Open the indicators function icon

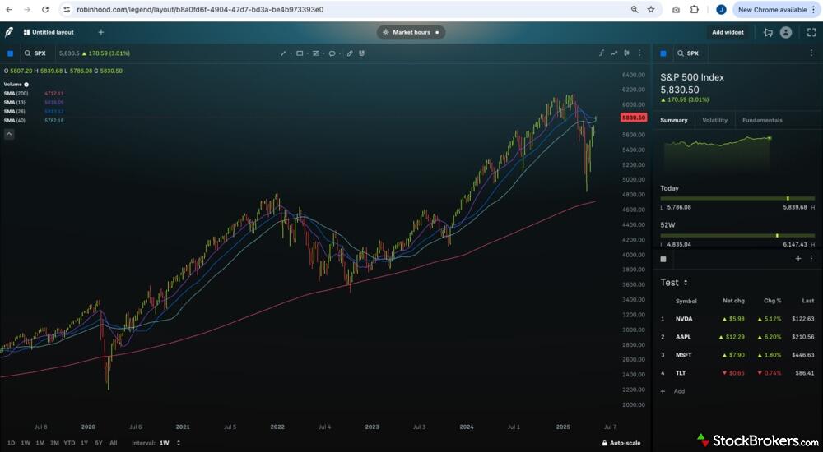coord(602,53)
